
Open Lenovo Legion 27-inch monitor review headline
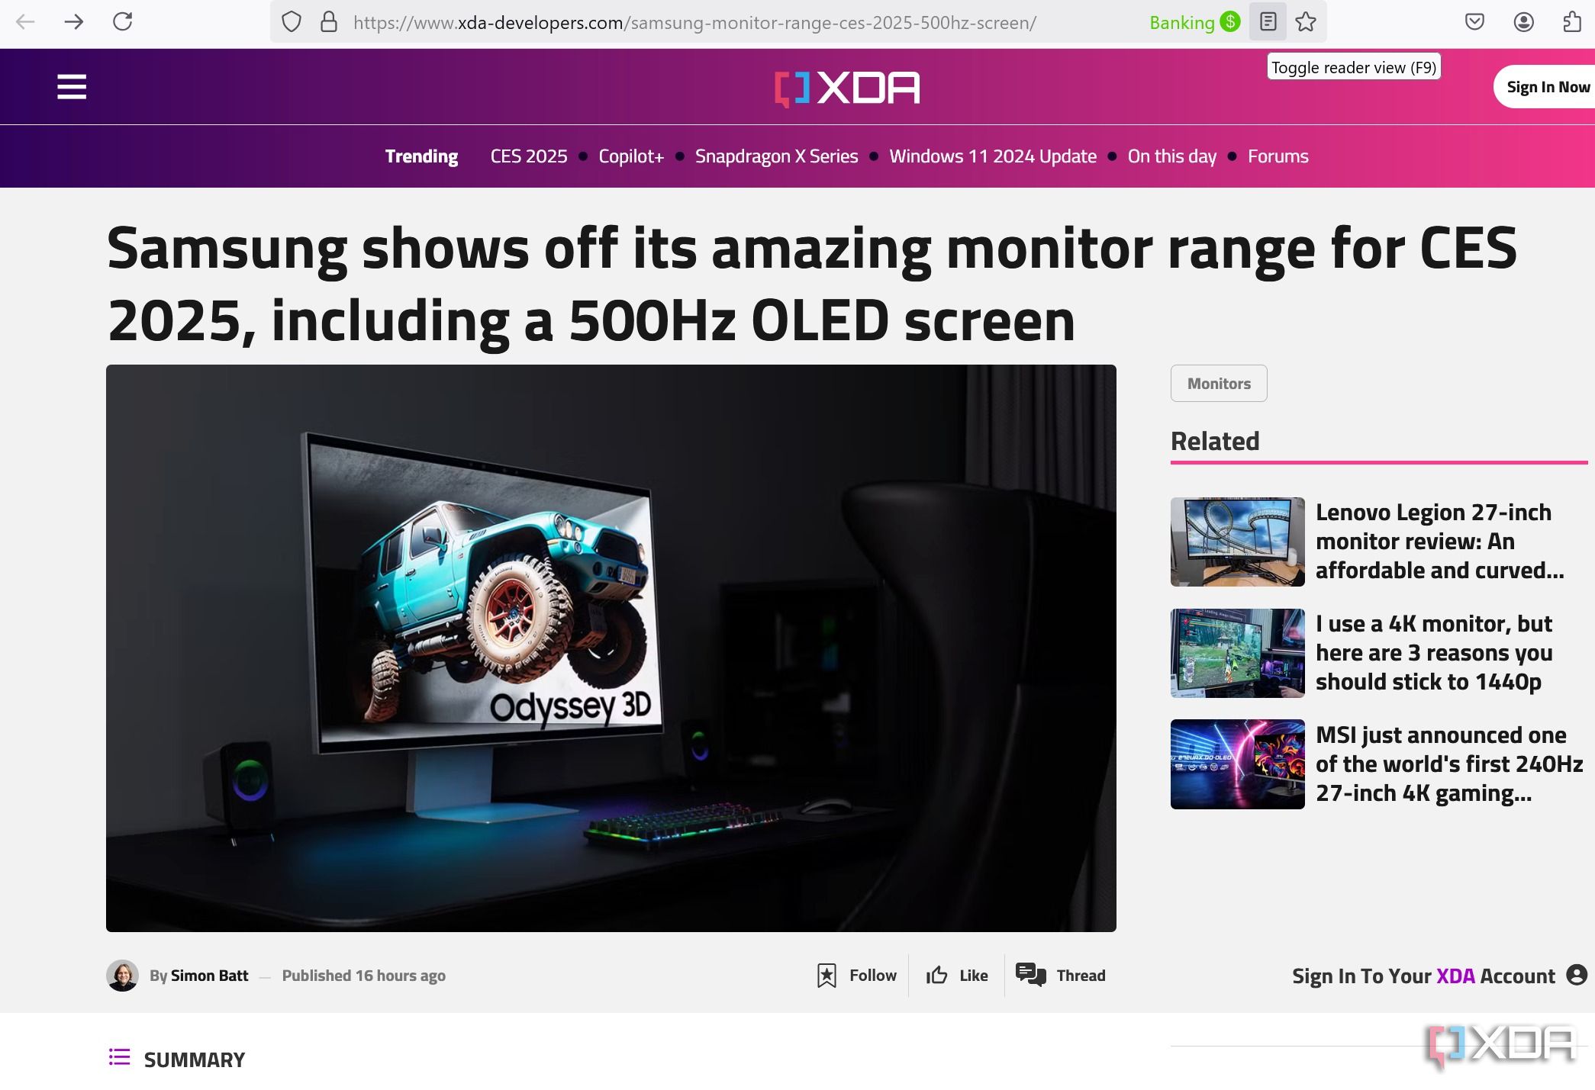(x=1440, y=542)
